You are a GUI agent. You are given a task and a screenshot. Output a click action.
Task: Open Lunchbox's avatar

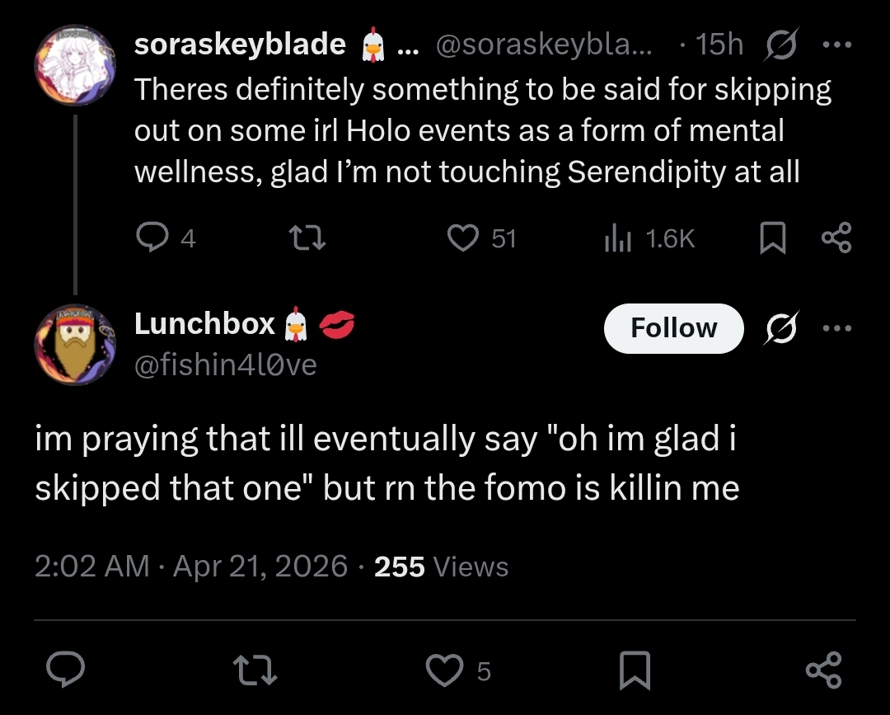click(x=74, y=346)
